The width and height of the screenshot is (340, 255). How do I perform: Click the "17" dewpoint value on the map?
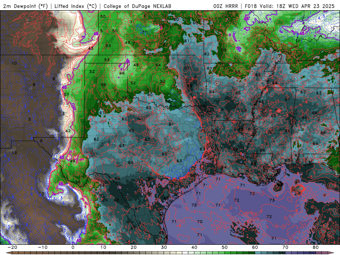tap(65, 58)
